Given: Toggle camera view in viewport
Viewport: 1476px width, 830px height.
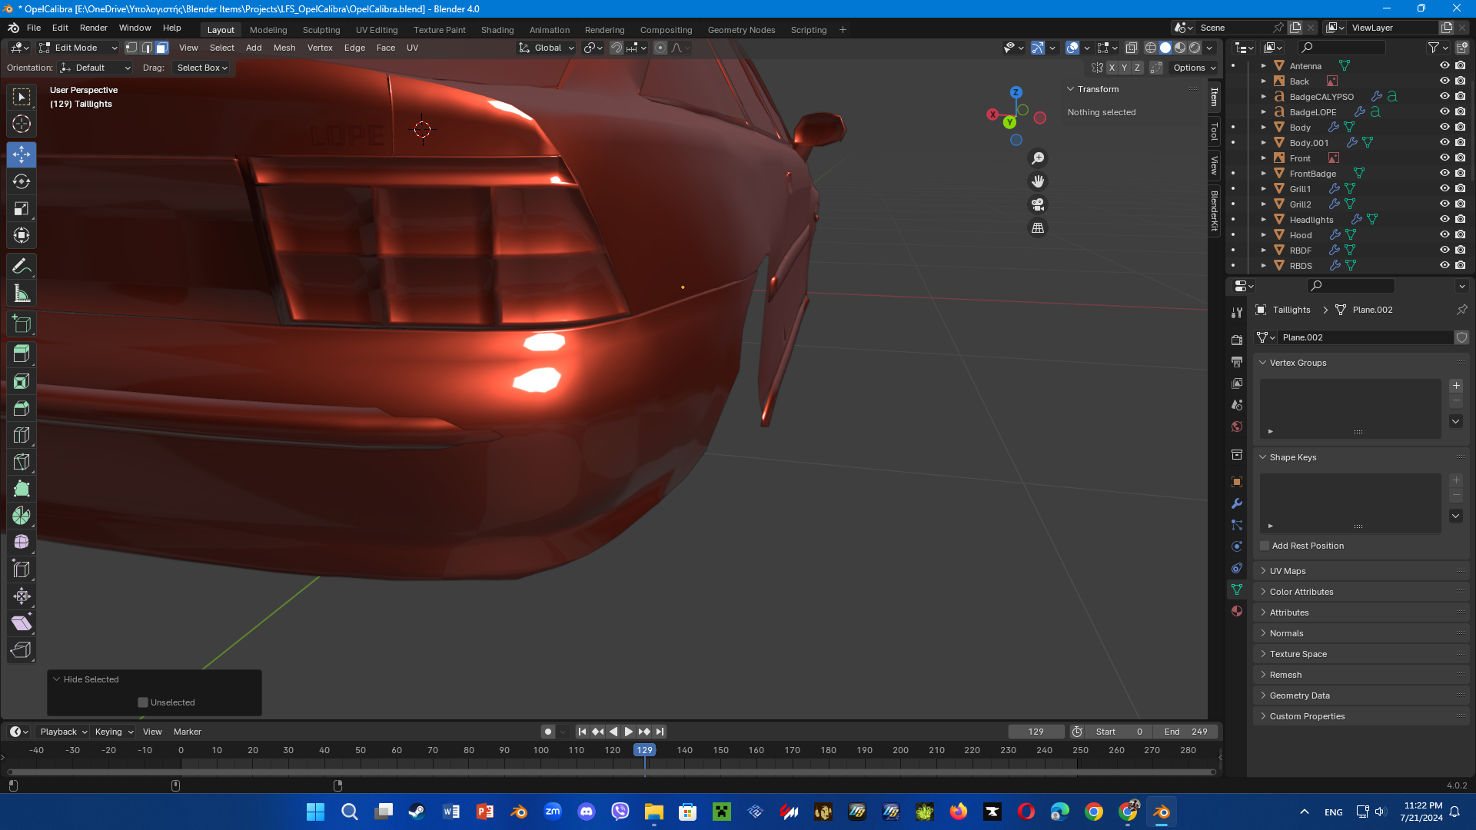Looking at the screenshot, I should click(1038, 204).
